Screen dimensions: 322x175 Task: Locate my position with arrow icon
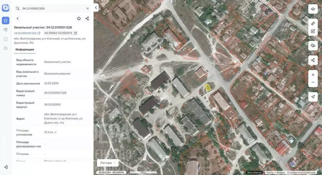(313, 97)
